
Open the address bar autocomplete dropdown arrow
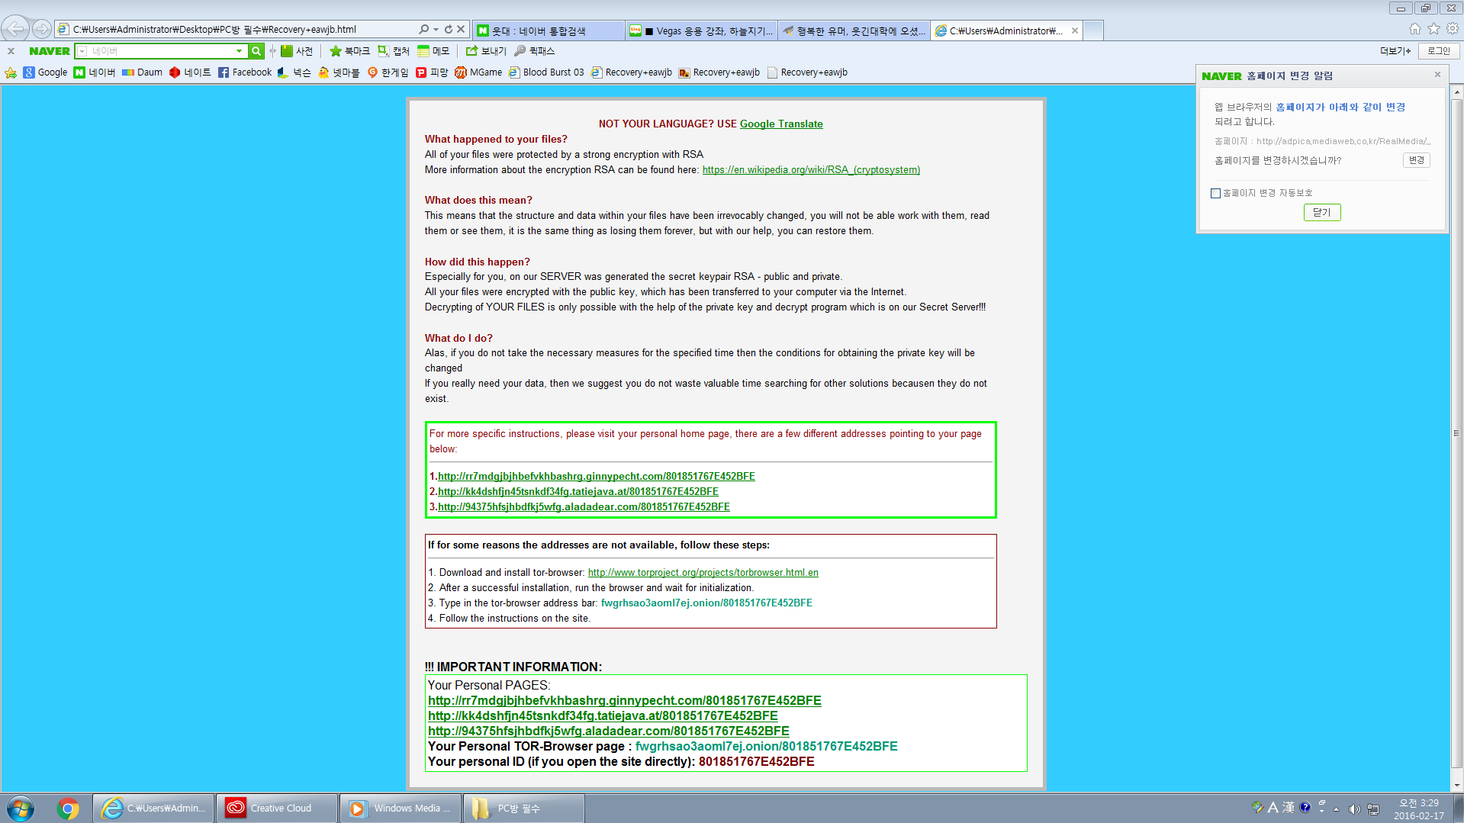point(436,29)
